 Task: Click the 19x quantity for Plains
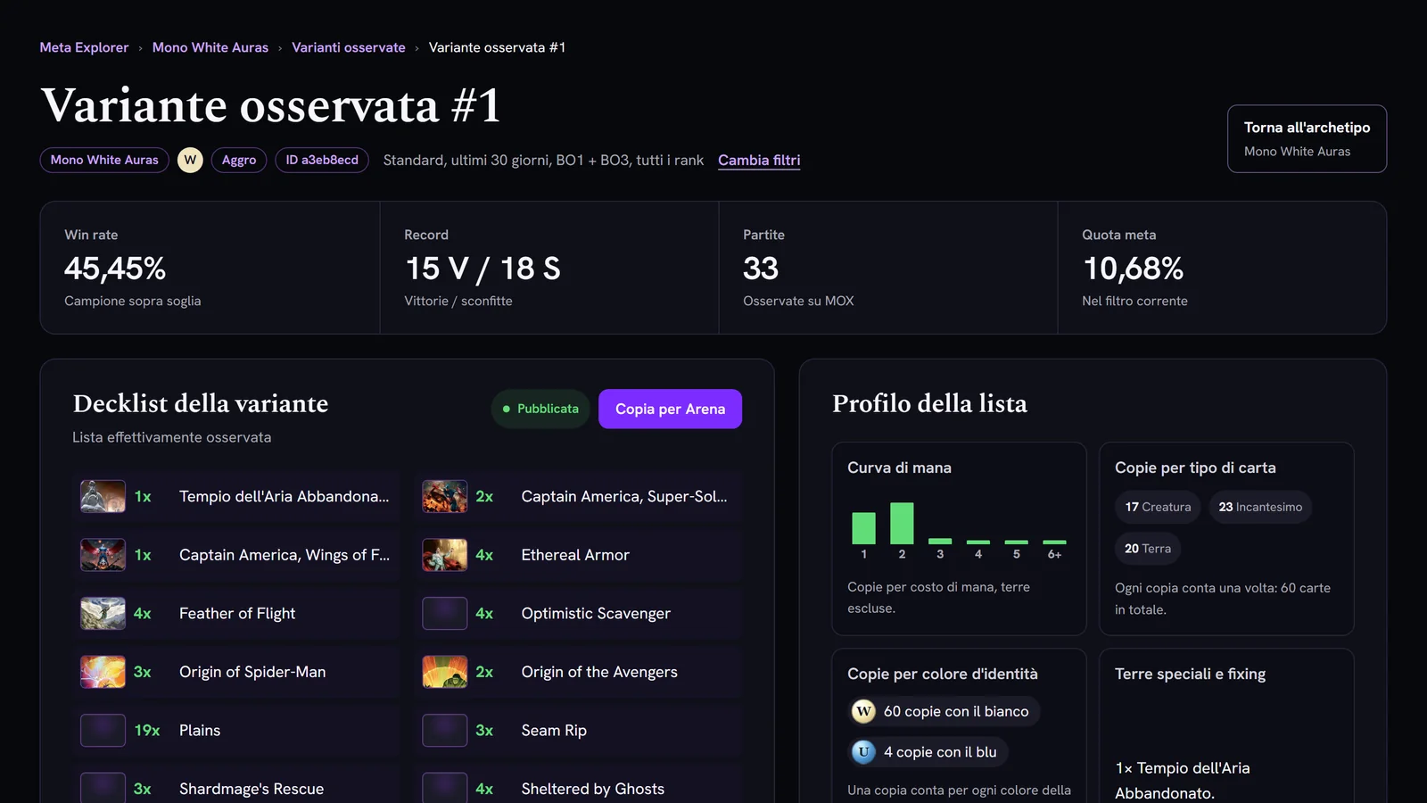point(147,730)
